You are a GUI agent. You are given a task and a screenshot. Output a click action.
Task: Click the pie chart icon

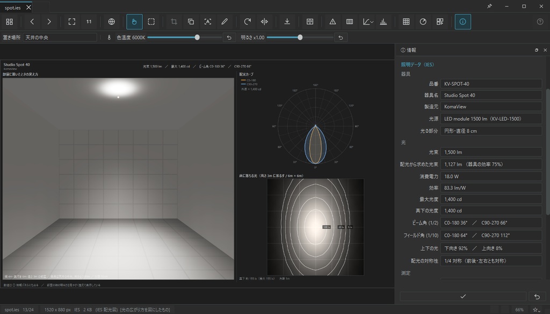[x=423, y=21]
